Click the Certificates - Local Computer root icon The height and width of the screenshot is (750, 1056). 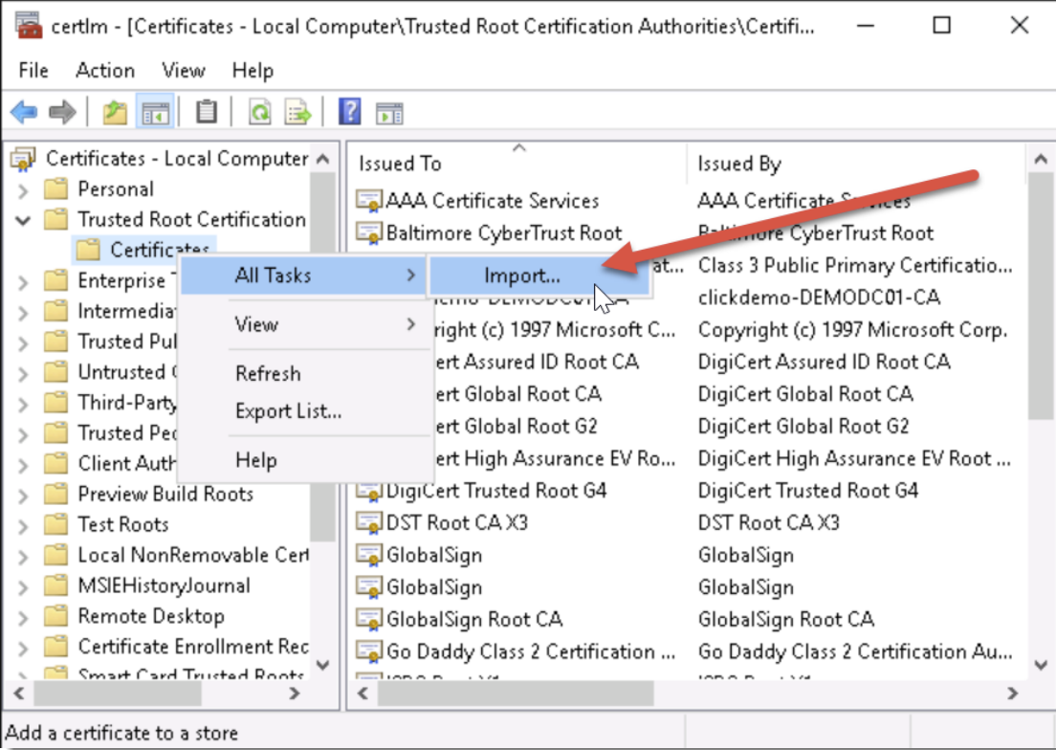(24, 159)
